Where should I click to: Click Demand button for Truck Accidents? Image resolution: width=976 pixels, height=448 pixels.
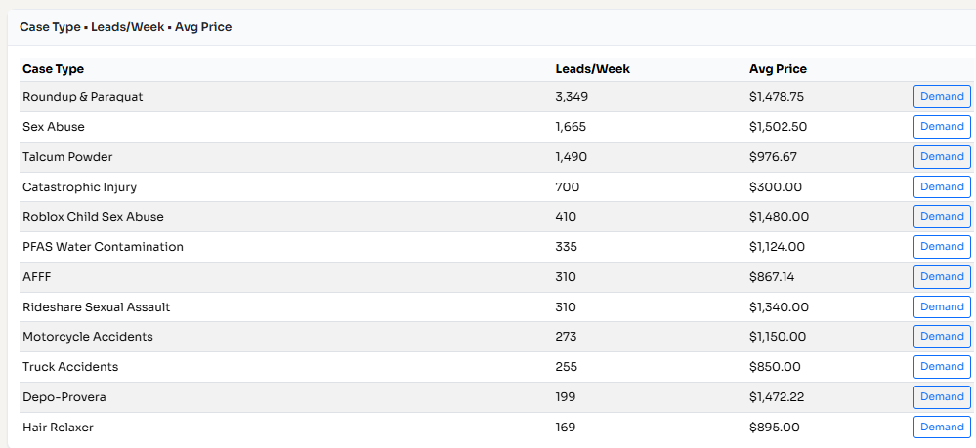(942, 367)
